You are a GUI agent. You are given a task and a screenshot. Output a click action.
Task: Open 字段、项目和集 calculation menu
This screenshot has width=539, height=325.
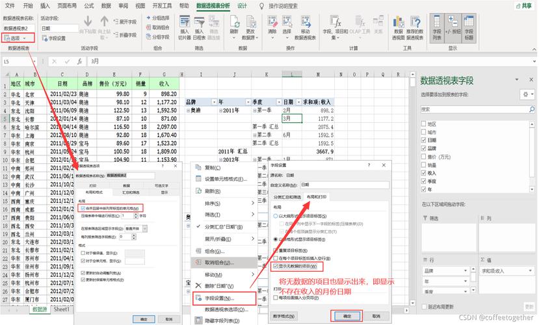click(335, 27)
